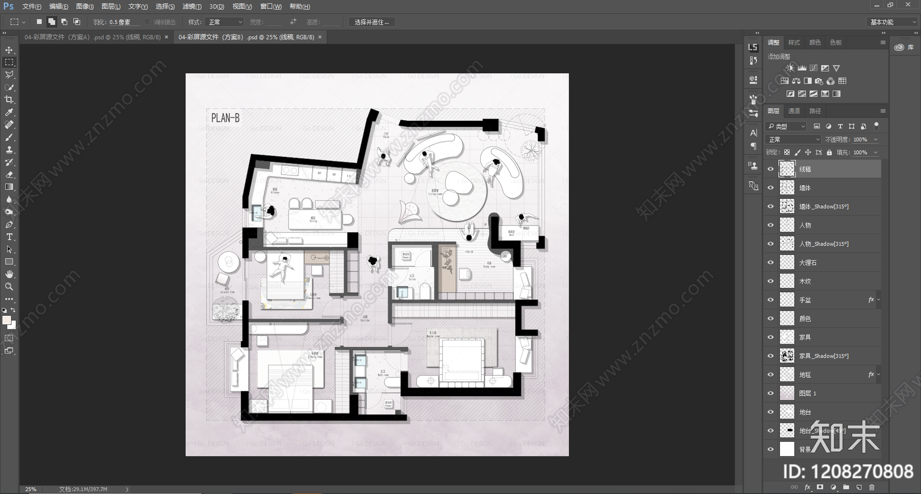Select the Clone Stamp tool
This screenshot has width=921, height=494.
(9, 150)
